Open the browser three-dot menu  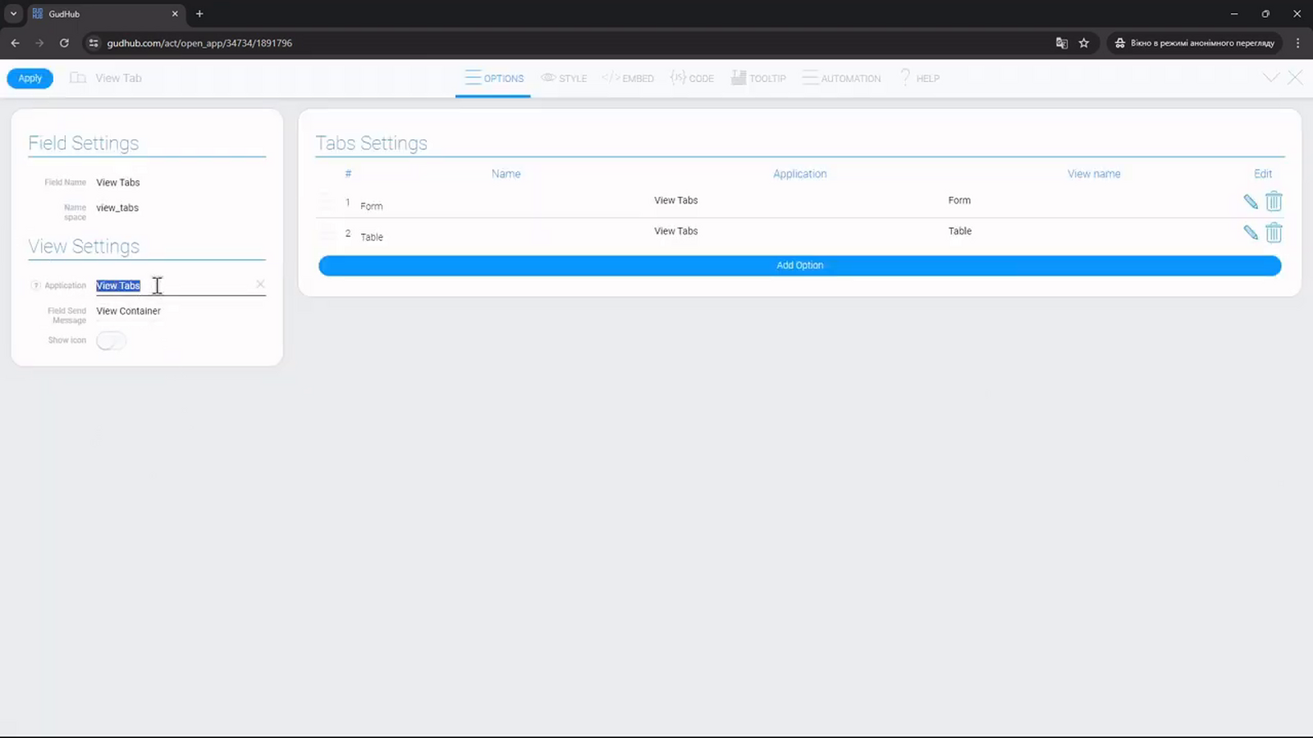coord(1297,43)
